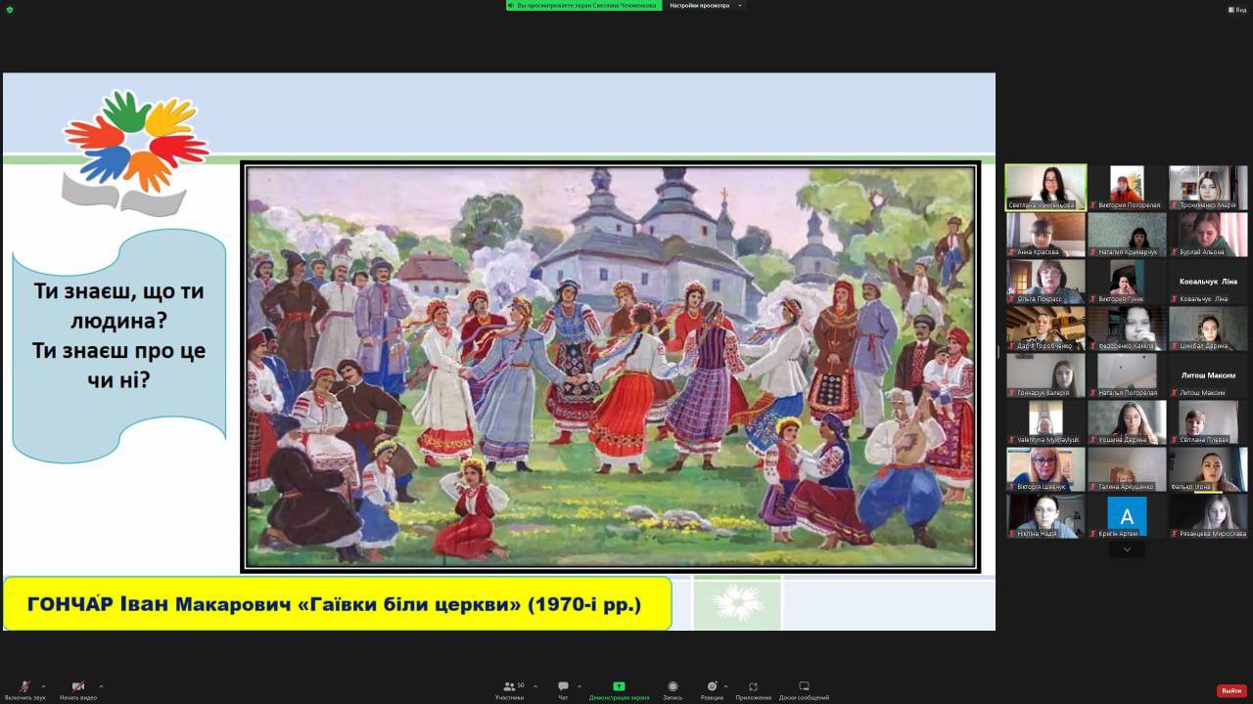Open video options arrow beside camera
This screenshot has height=704, width=1253.
(x=101, y=685)
